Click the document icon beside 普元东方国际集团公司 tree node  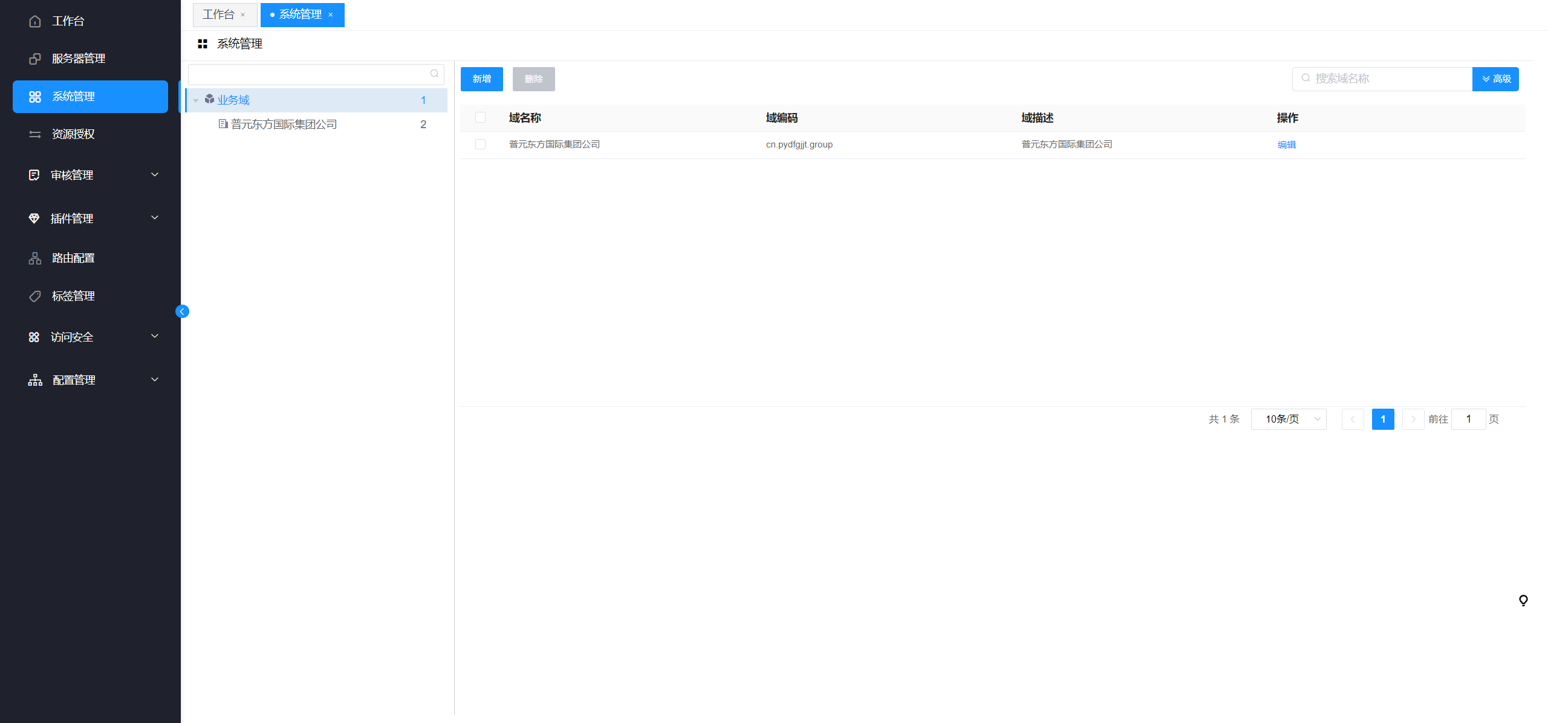pyautogui.click(x=223, y=123)
